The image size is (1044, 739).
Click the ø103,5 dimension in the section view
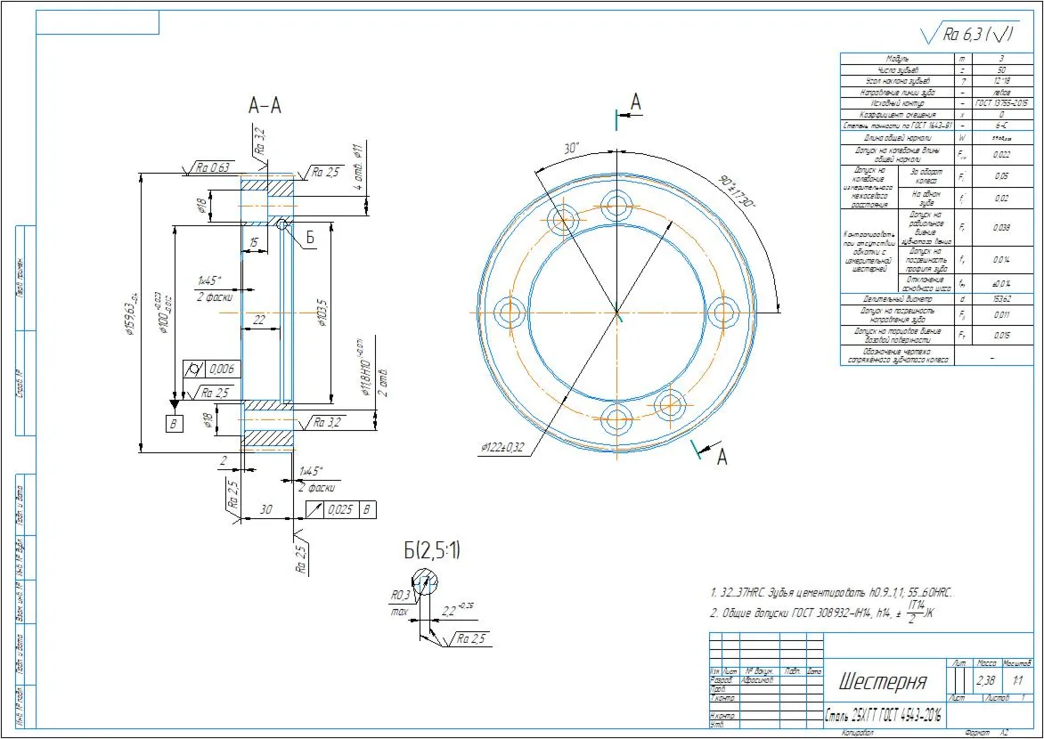[x=322, y=313]
